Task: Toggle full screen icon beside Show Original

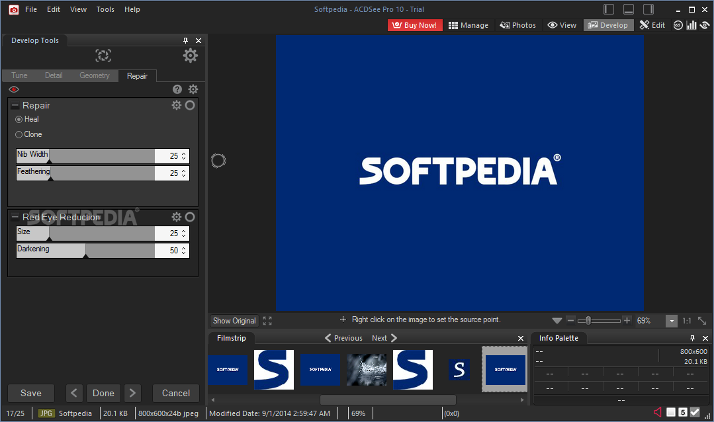Action: pos(267,321)
